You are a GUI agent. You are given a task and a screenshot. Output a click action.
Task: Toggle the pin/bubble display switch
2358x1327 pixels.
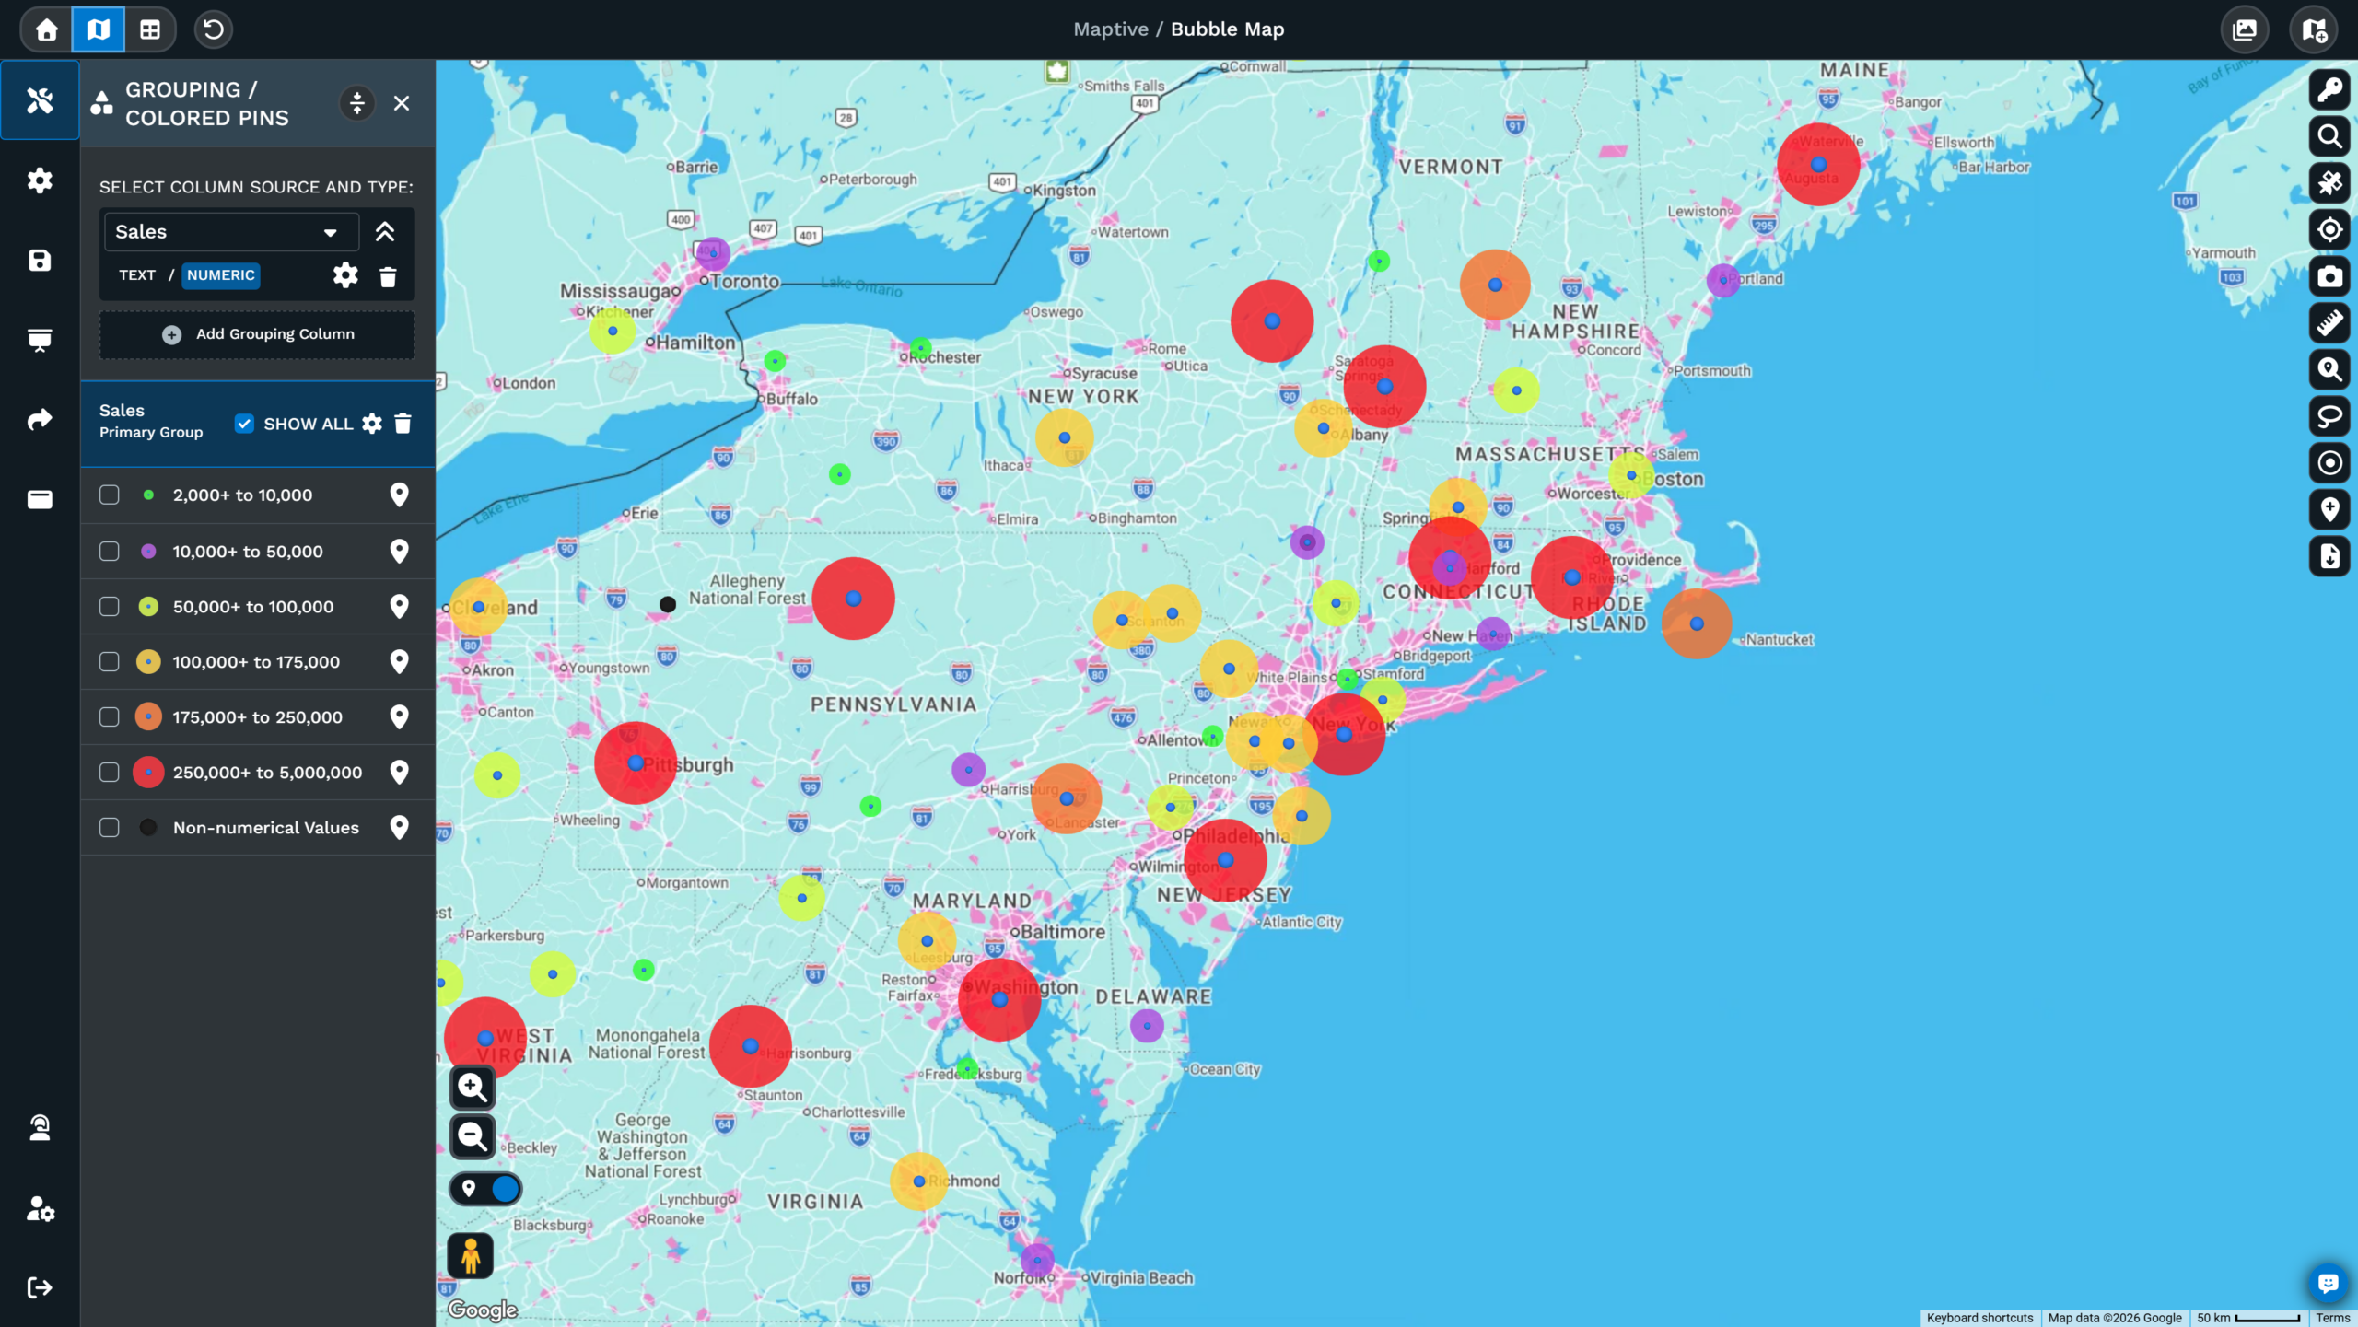(x=485, y=1189)
